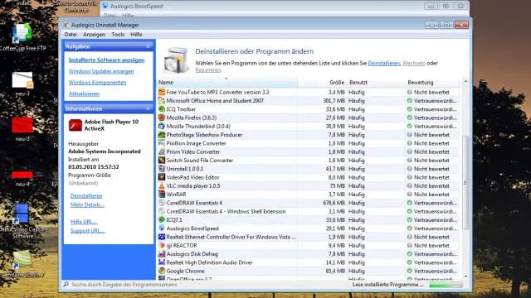This screenshot has height=298, width=531.
Task: Sort the list by Größe column header
Action: [323, 83]
